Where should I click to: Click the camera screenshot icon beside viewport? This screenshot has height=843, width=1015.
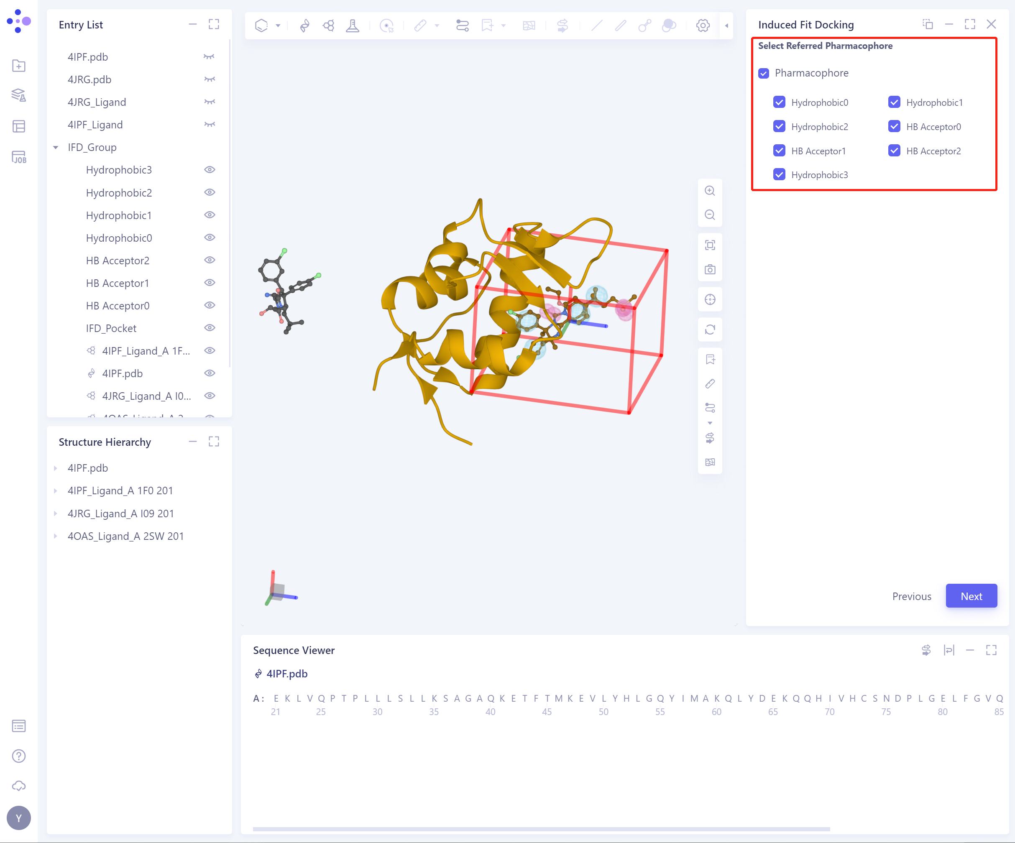point(710,269)
